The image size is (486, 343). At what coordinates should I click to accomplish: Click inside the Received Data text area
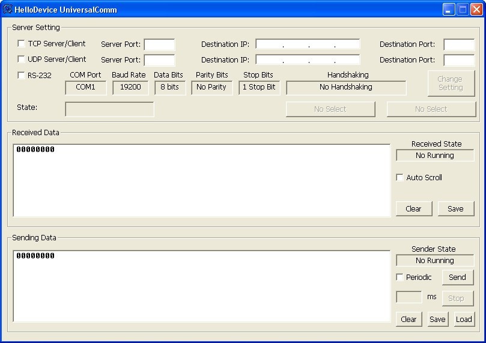pyautogui.click(x=202, y=180)
